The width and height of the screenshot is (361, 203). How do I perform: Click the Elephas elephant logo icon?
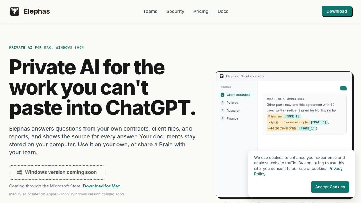[15, 11]
